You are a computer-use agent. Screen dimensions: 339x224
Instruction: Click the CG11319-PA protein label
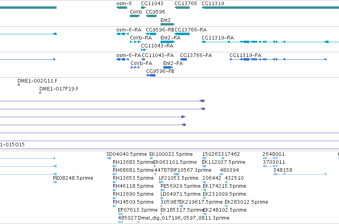click(245, 55)
